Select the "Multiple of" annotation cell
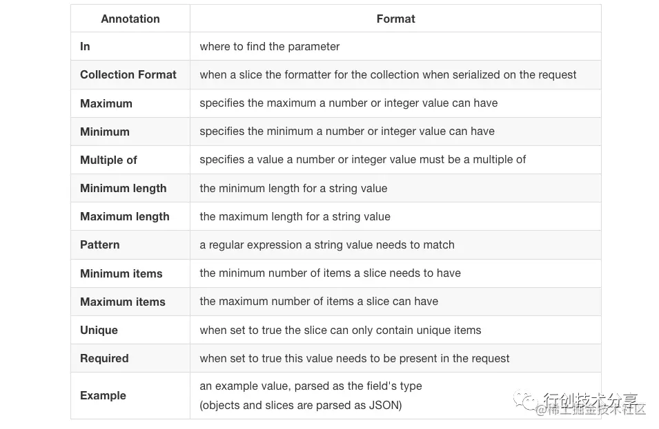Image resolution: width=659 pixels, height=429 pixels. coord(108,160)
